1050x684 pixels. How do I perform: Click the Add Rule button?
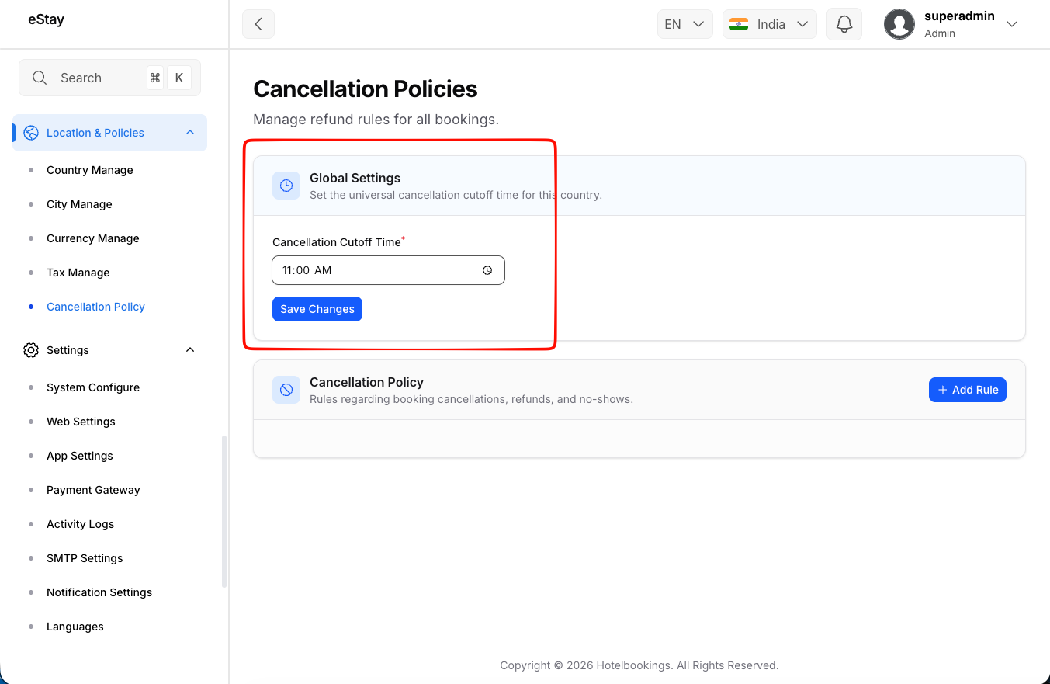pos(968,390)
